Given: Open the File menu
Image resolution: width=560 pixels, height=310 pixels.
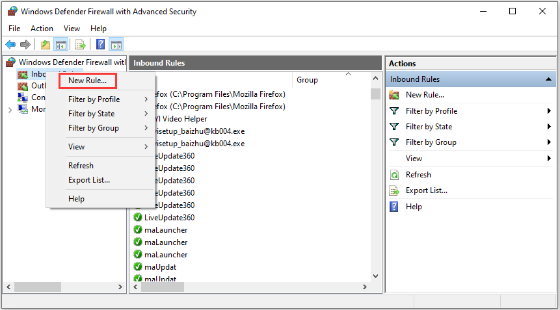Looking at the screenshot, I should click(x=14, y=29).
